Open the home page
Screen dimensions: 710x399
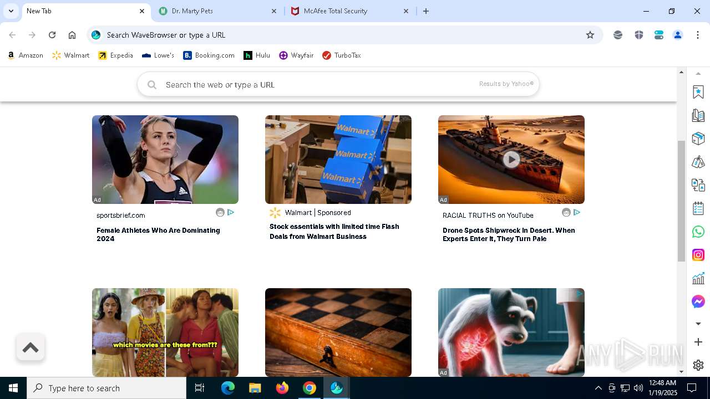tap(72, 35)
